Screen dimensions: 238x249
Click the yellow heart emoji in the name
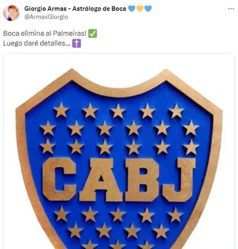tap(140, 8)
